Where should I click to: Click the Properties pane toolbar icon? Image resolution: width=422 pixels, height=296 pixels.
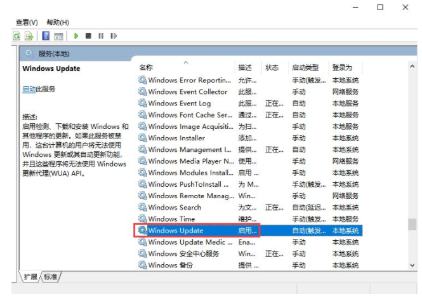click(58, 36)
